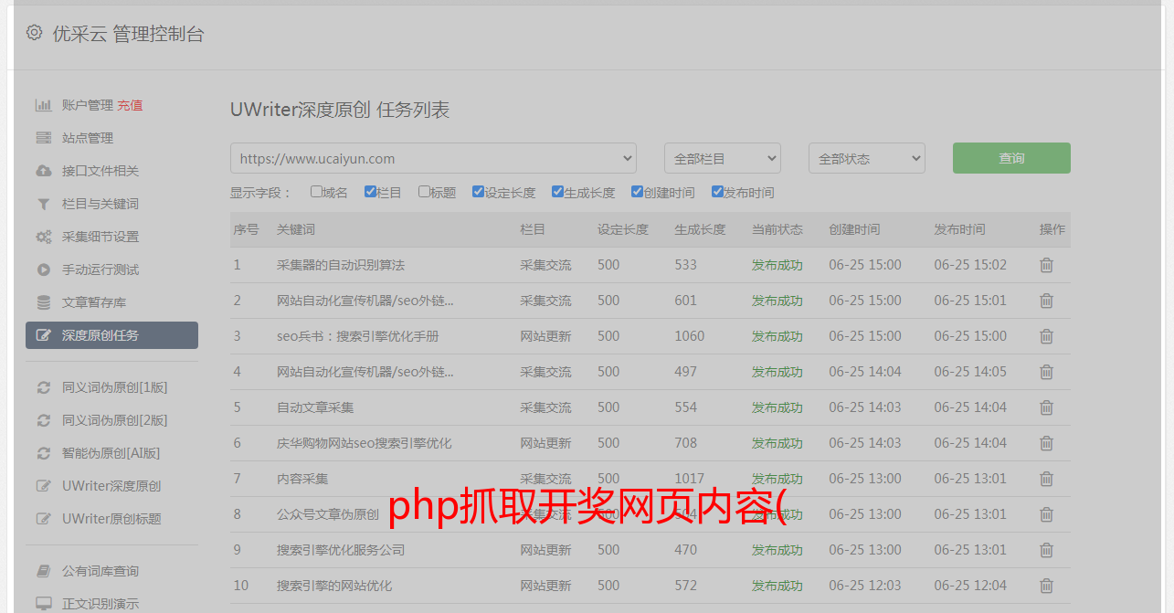This screenshot has width=1174, height=613.
Task: Click the refresh icon for 同义词伪原创[1版]
Action: 43,387
